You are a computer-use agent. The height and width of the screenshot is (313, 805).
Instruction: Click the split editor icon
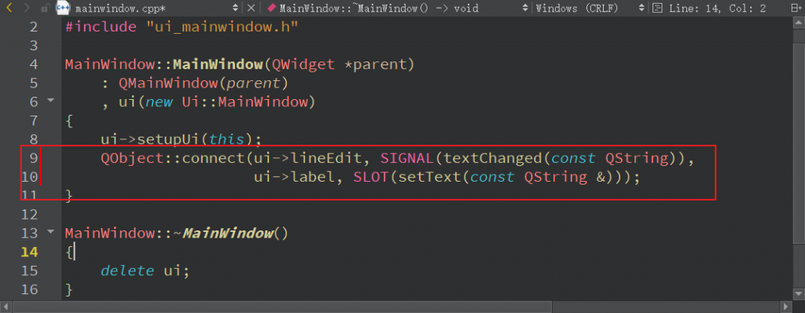[x=796, y=8]
